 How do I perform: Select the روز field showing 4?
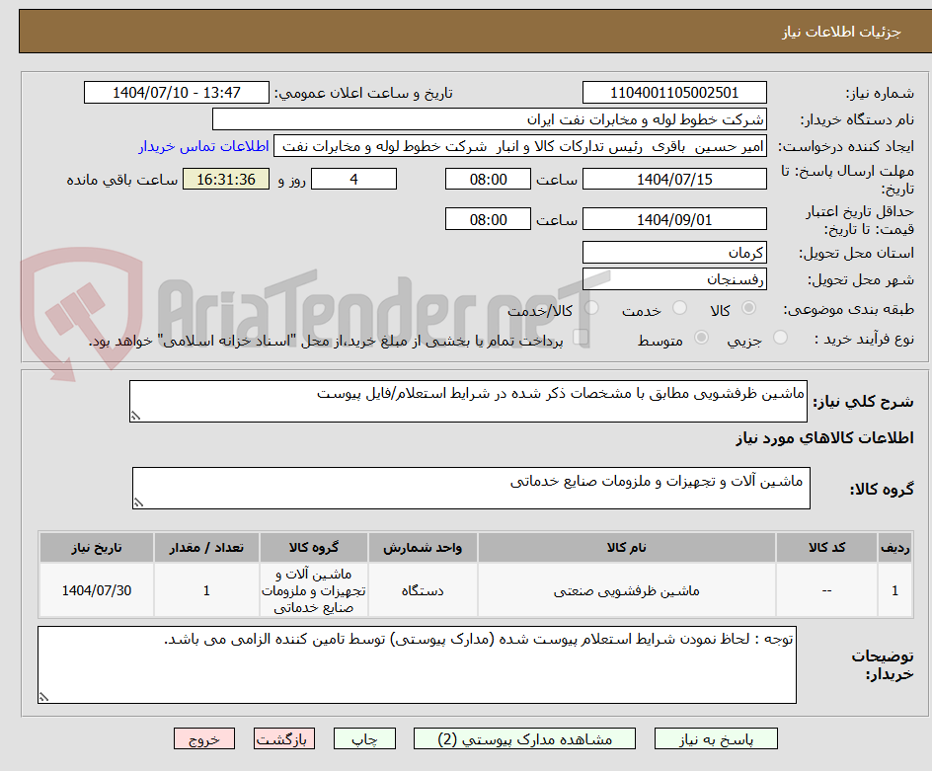(x=353, y=179)
